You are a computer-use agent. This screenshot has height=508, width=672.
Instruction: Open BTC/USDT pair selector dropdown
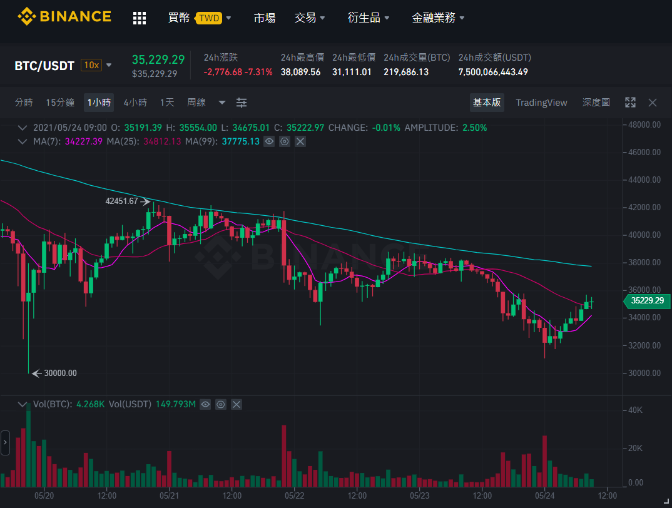[109, 65]
